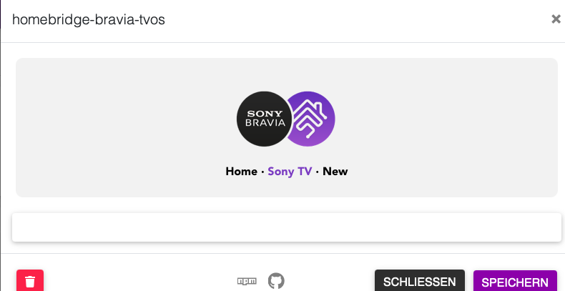
Task: Click the dot separator after Home
Action: [262, 172]
